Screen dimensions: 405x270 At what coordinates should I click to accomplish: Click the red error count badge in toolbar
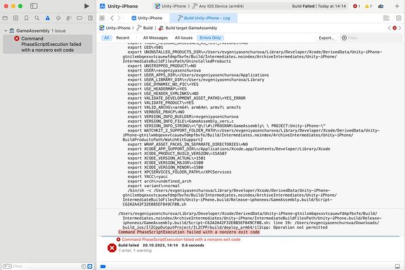coord(357,6)
